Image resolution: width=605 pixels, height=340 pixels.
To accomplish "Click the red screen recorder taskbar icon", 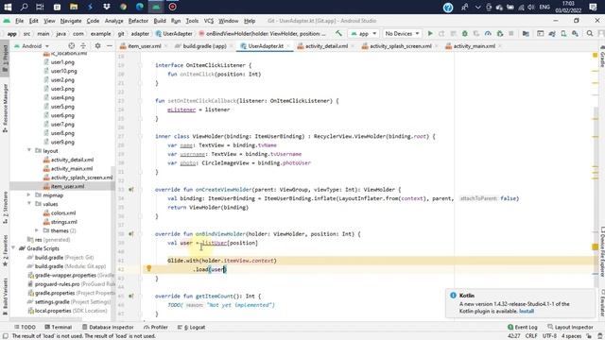I will [x=172, y=7].
